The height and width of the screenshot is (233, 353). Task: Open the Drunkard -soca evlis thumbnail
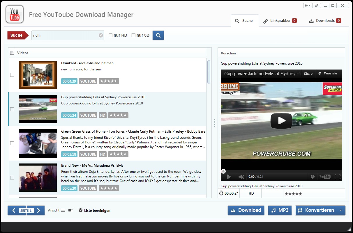point(38,75)
